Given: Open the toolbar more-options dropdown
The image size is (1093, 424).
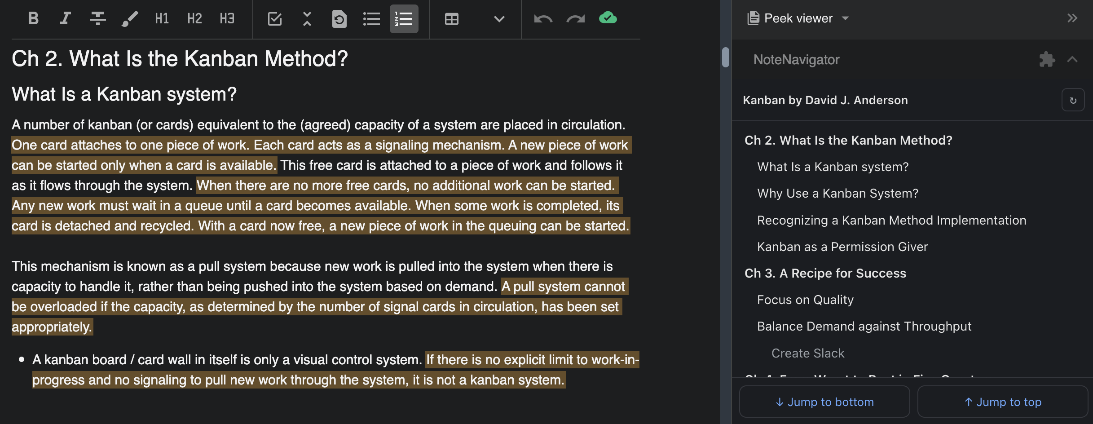Looking at the screenshot, I should [499, 19].
